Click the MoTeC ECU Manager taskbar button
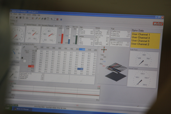The image size is (171, 114). [22, 109]
